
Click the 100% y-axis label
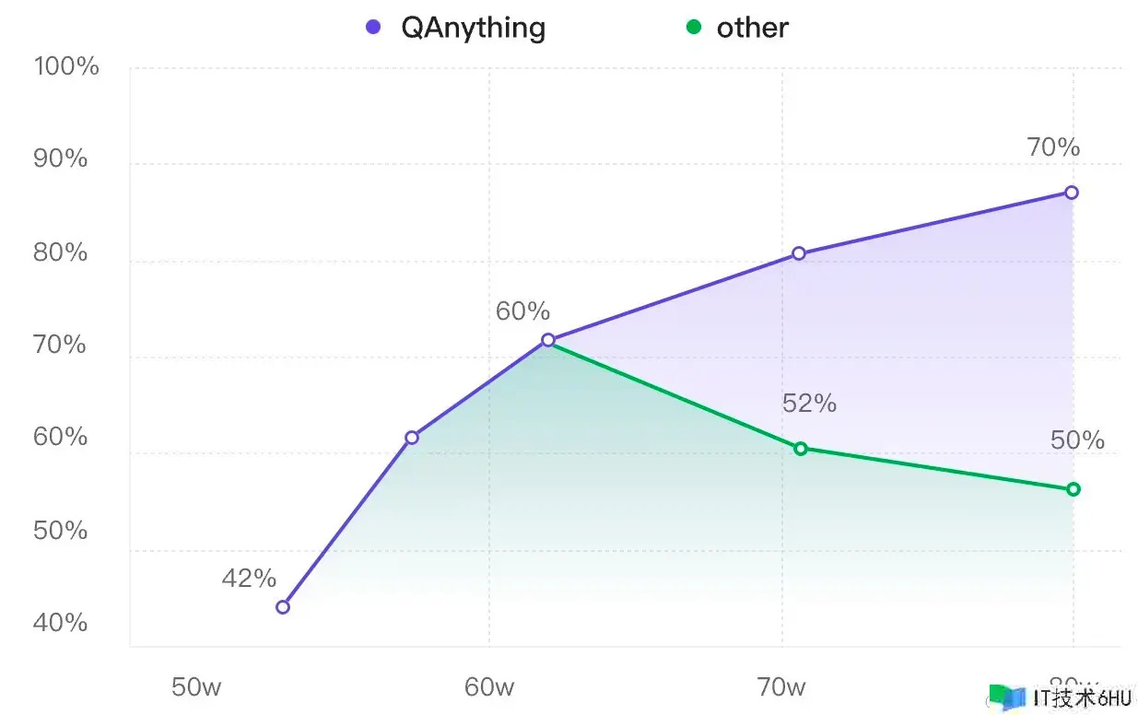66,66
